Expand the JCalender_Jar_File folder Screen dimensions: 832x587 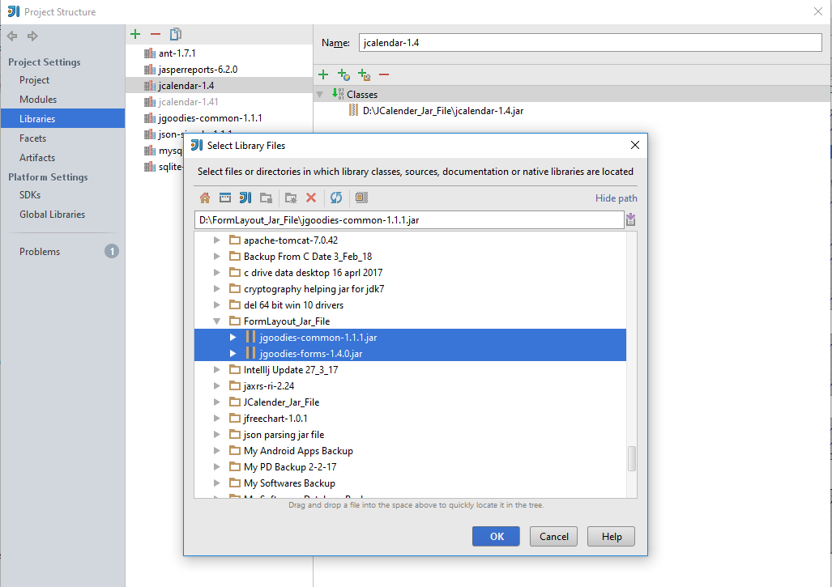[215, 402]
